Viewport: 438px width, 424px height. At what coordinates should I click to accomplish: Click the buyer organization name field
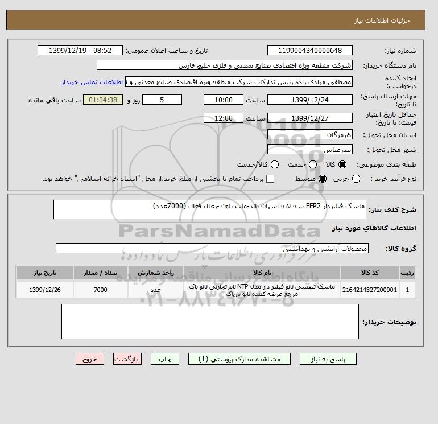[225, 65]
